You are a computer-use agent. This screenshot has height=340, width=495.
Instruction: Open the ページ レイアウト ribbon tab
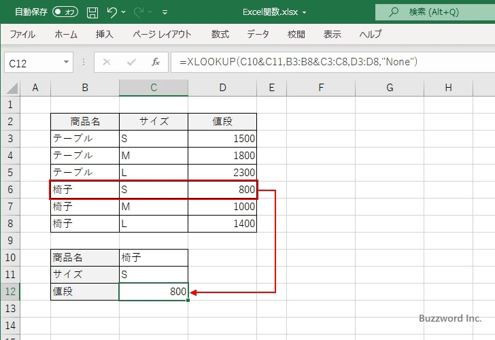pyautogui.click(x=162, y=34)
